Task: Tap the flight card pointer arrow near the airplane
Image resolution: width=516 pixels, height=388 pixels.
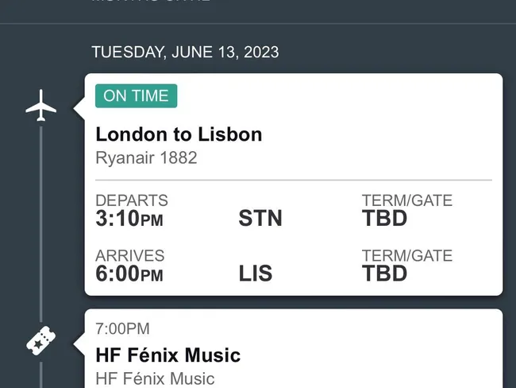Action: 79,107
